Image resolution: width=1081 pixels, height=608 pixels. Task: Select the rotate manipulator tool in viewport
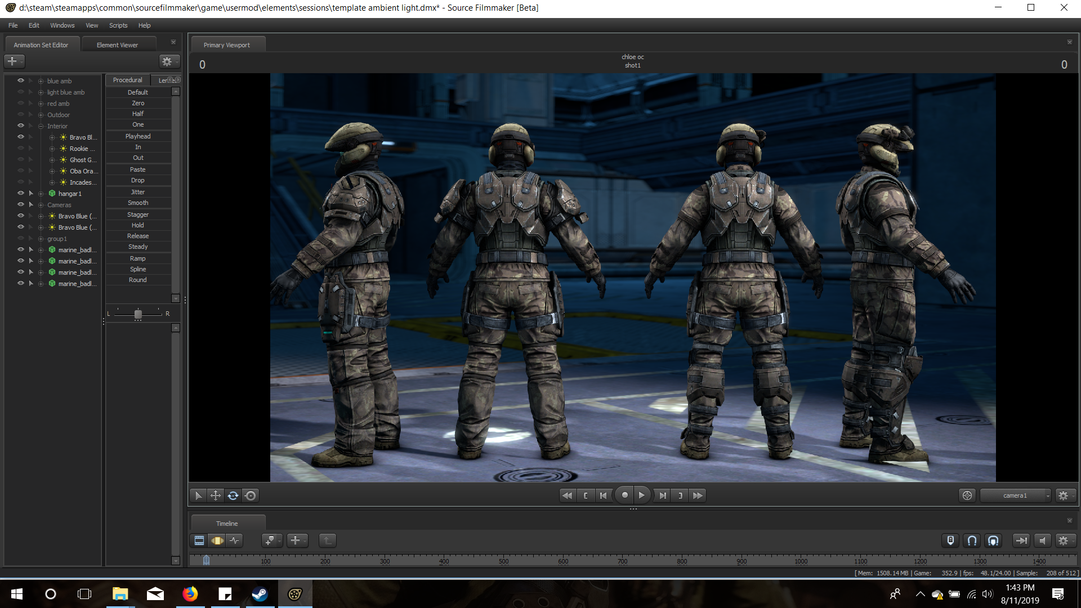233,495
